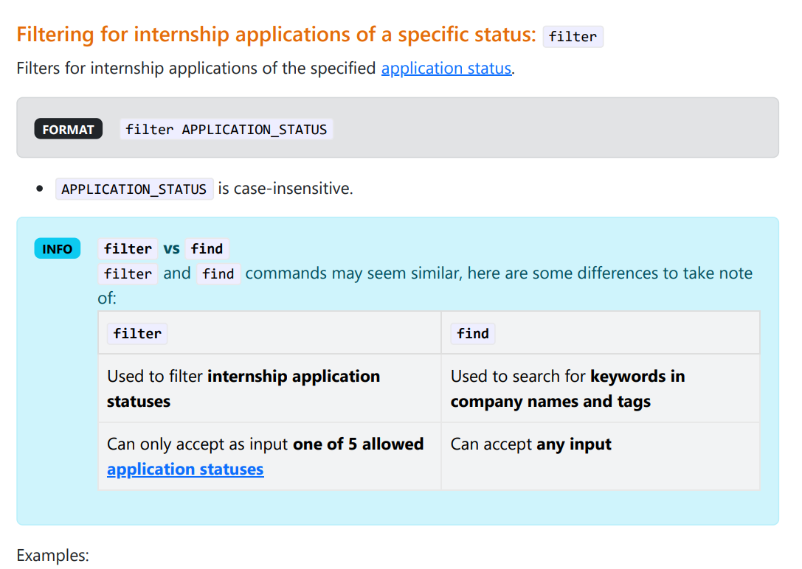Click 'Used to search for keywords' cell
Viewport: 802px width, 569px height.
pos(601,388)
